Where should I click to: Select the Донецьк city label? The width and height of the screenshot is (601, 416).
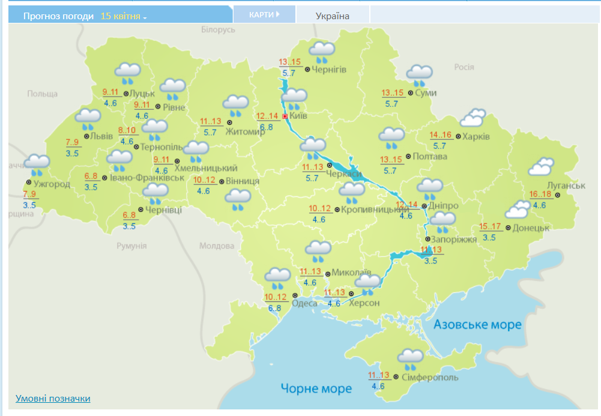click(531, 228)
